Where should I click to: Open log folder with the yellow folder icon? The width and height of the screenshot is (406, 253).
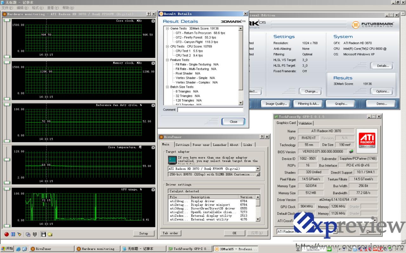[x=50, y=234]
